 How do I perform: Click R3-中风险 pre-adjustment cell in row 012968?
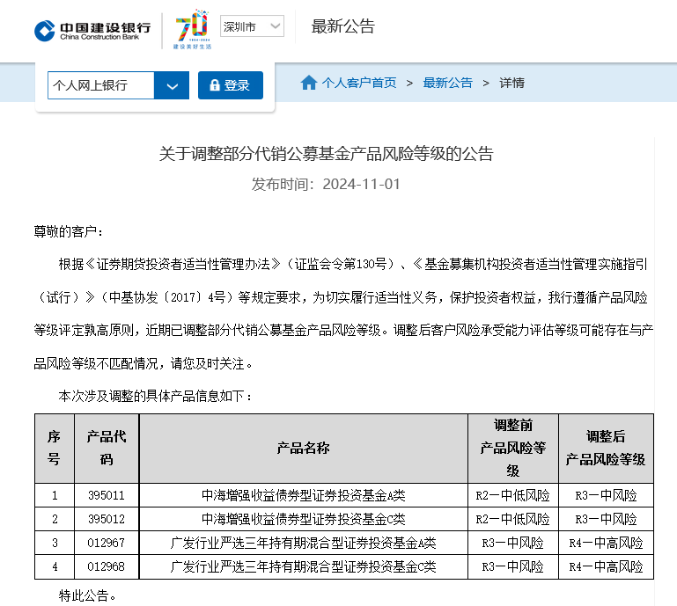pos(513,566)
